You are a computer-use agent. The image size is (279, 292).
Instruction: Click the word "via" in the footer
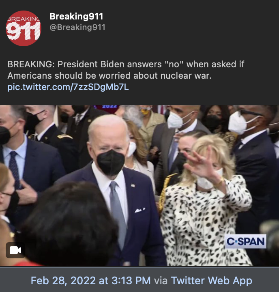click(161, 281)
